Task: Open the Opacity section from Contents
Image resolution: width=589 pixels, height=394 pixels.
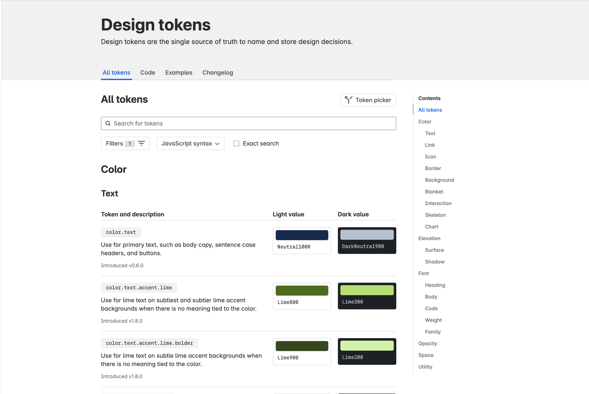Action: tap(427, 343)
